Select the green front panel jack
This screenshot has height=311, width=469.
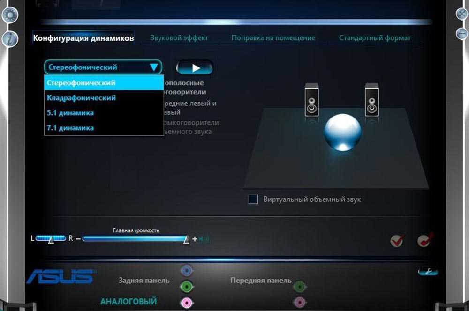(x=299, y=286)
